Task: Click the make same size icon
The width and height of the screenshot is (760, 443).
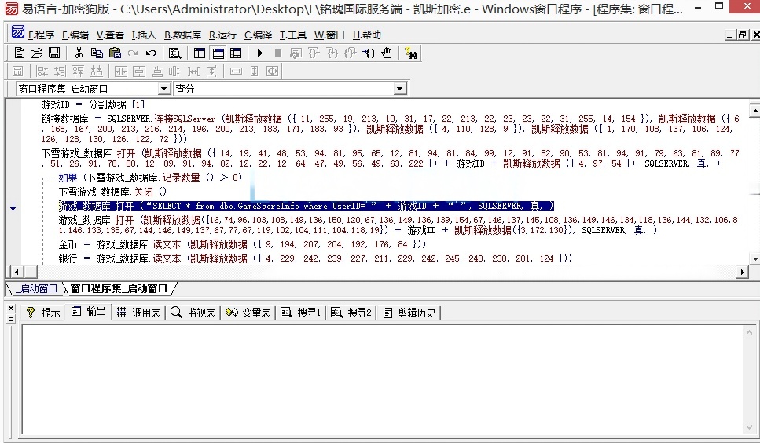Action: (273, 71)
